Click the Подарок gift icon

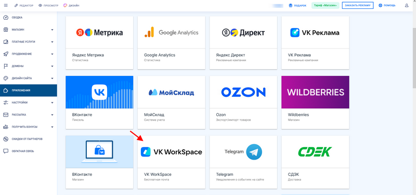[x=291, y=5]
